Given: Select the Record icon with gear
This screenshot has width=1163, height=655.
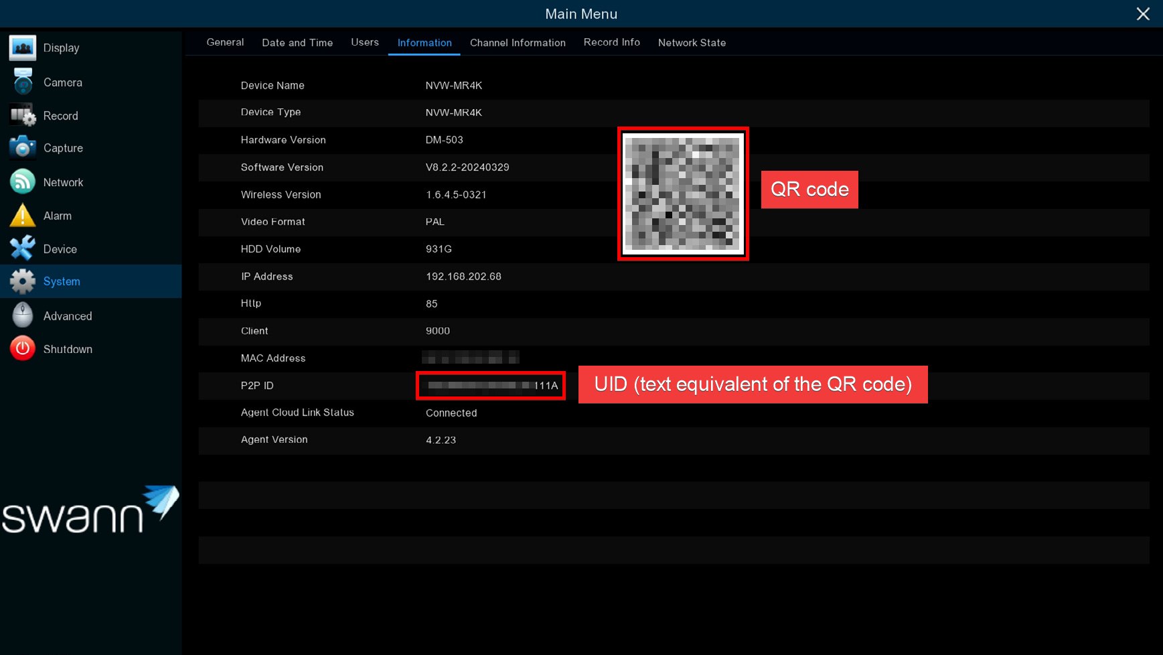Looking at the screenshot, I should pyautogui.click(x=23, y=116).
